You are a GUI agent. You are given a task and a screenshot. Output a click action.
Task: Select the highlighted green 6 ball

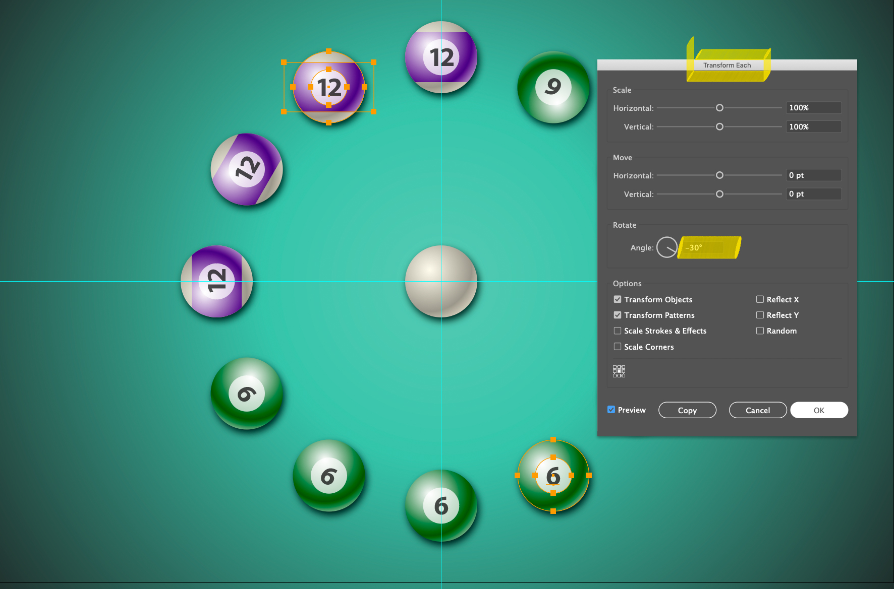(553, 476)
